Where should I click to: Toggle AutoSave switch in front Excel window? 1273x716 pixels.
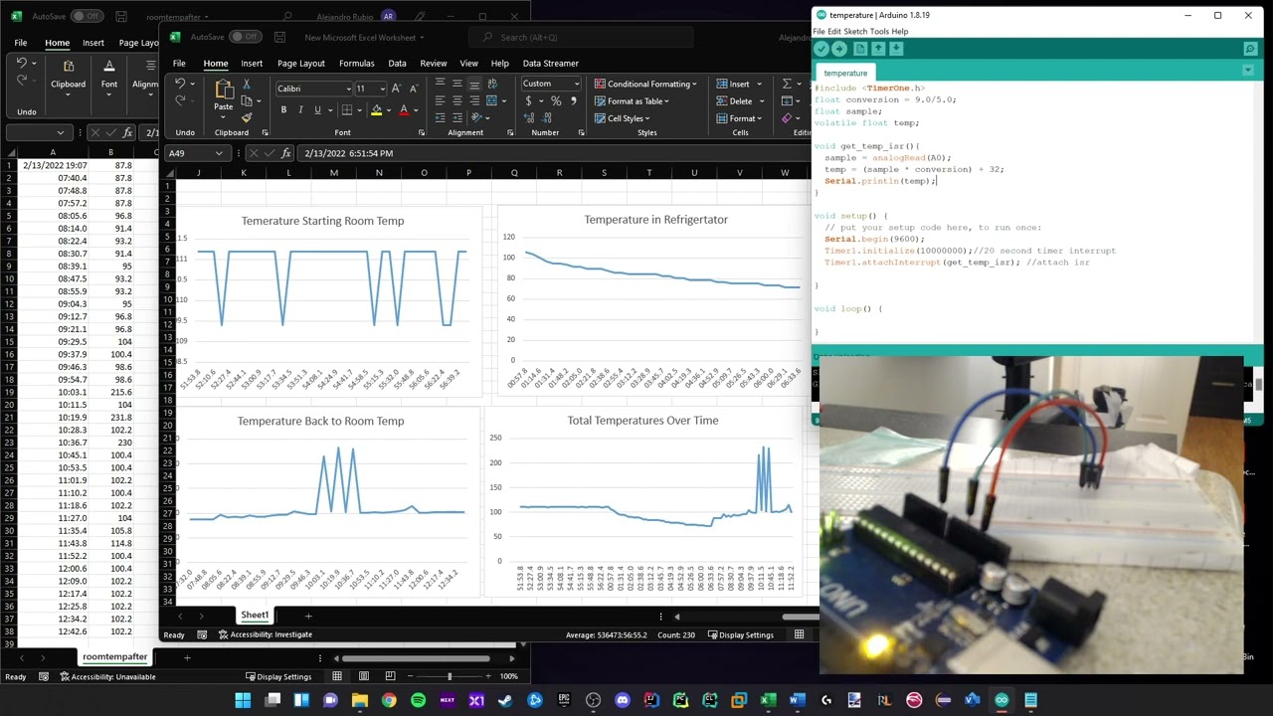point(245,37)
